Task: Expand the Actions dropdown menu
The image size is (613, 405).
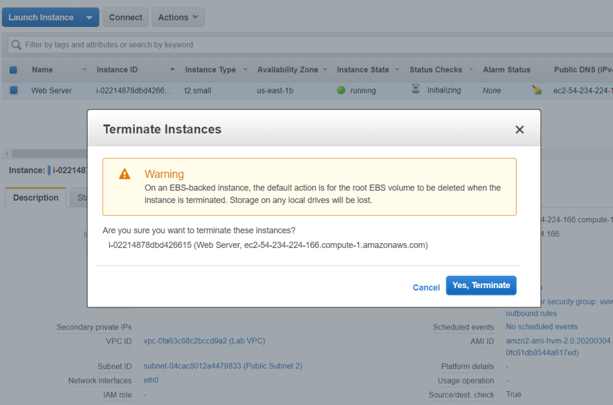Action: click(178, 17)
